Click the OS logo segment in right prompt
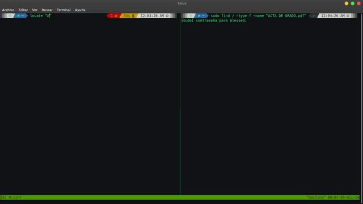The width and height of the screenshot is (363, 204). [191, 16]
